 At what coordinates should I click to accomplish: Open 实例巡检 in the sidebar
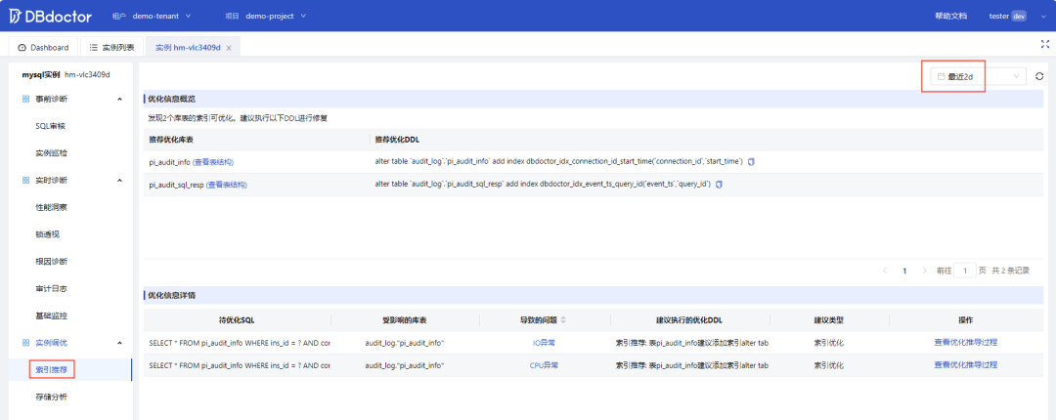(x=51, y=152)
